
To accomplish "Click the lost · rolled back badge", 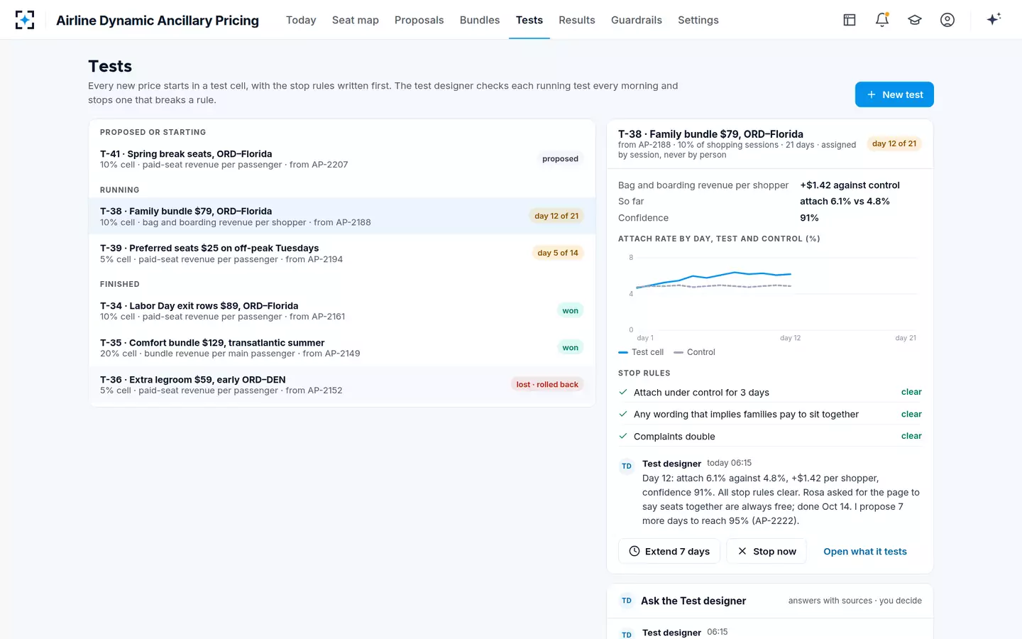I will tap(547, 385).
